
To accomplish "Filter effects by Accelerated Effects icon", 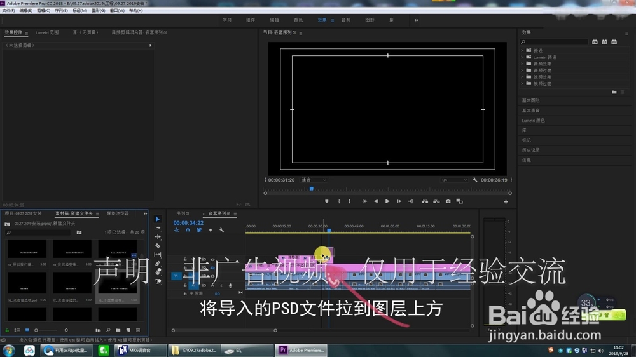I will (595, 42).
